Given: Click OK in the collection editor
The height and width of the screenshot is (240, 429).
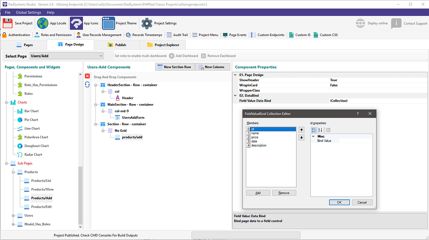Looking at the screenshot, I should [339, 202].
